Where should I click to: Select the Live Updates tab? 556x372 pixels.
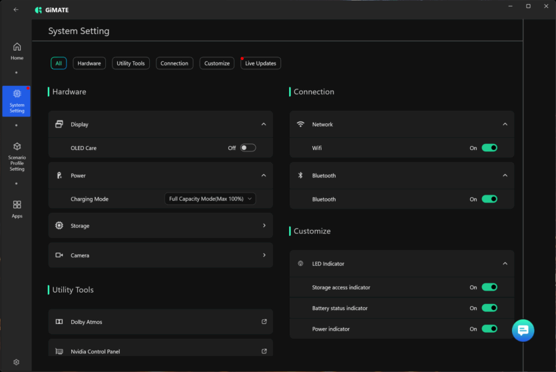coord(260,63)
